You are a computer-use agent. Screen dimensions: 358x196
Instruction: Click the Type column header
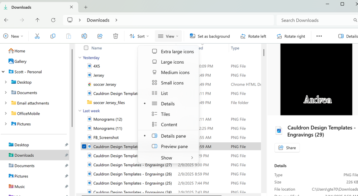(x=235, y=48)
